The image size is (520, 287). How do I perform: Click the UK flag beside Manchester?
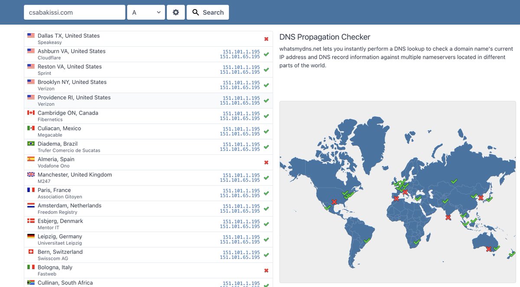pos(31,175)
